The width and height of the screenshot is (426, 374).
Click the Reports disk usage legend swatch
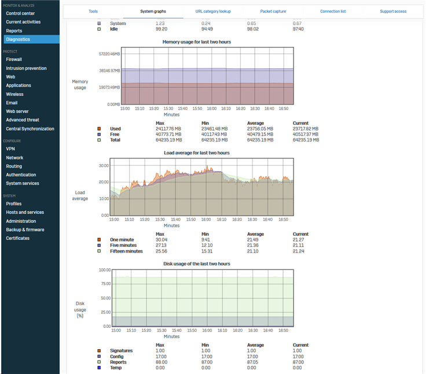coord(99,362)
